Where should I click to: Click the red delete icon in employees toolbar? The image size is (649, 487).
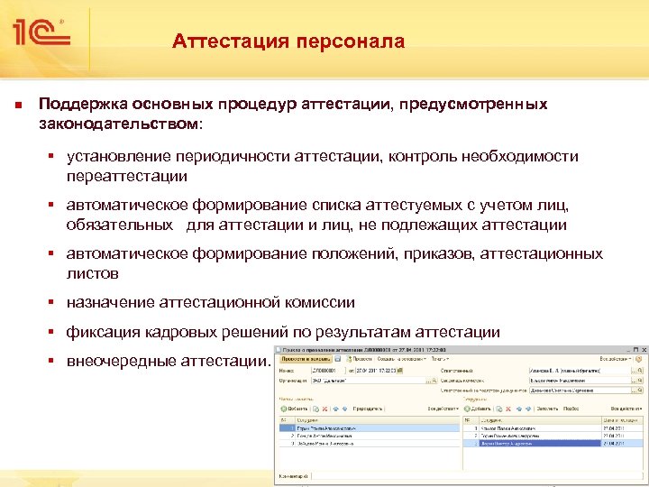(x=508, y=409)
